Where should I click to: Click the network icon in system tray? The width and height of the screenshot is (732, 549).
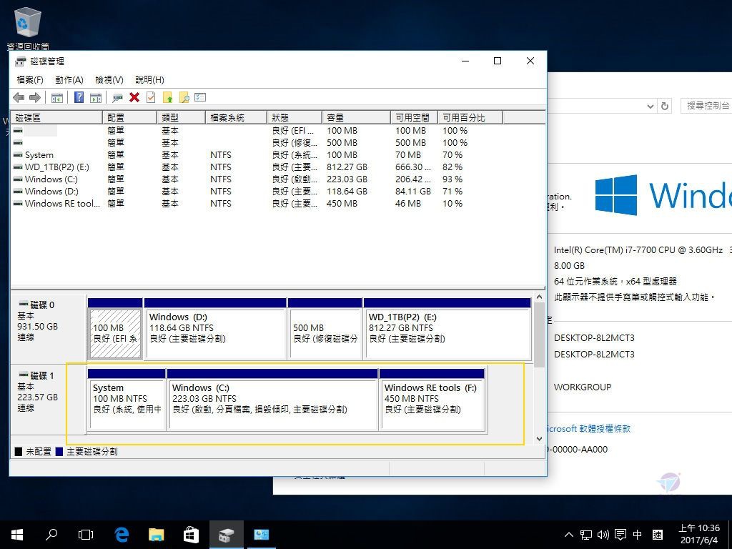[x=586, y=535]
